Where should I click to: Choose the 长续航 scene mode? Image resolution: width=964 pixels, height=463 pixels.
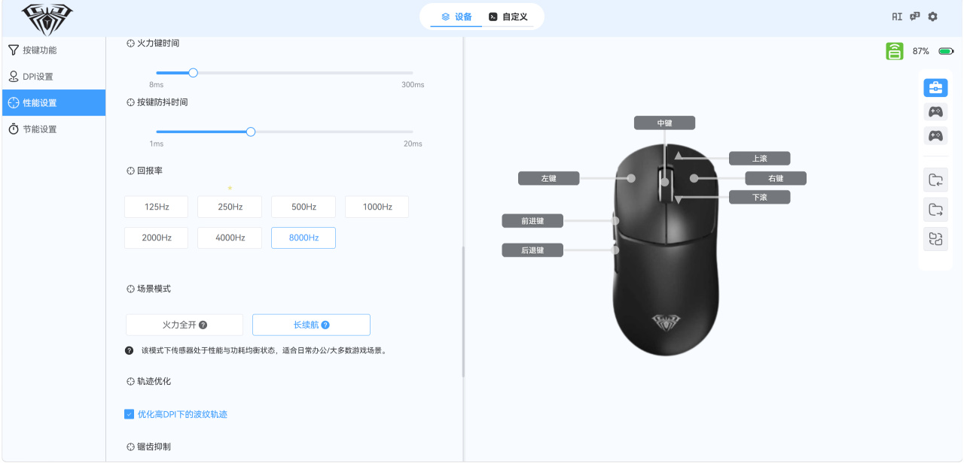pyautogui.click(x=311, y=325)
